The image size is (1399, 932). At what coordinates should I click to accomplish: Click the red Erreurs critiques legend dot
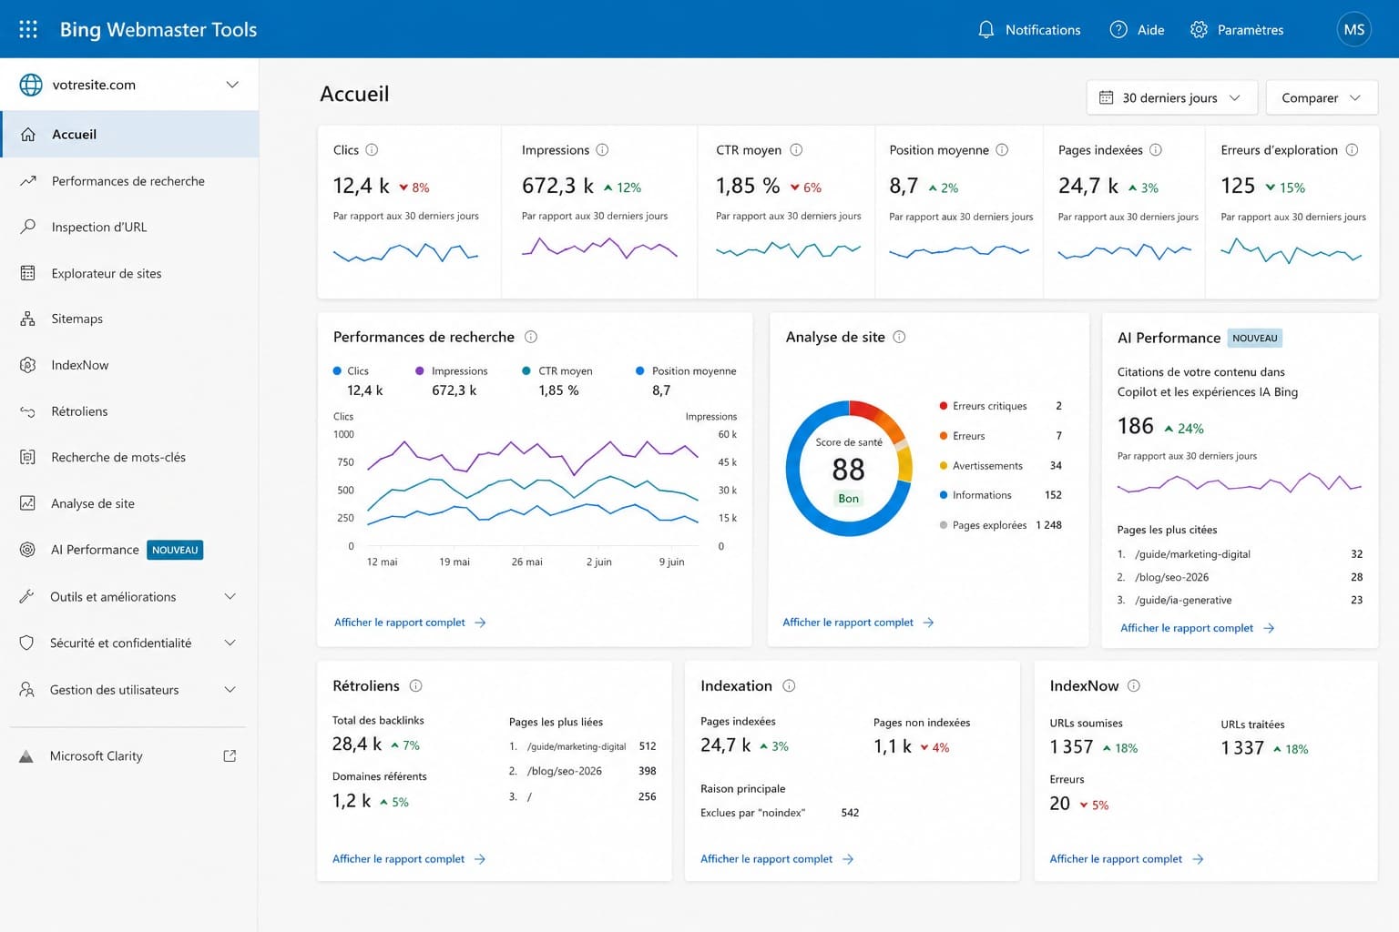coord(944,406)
